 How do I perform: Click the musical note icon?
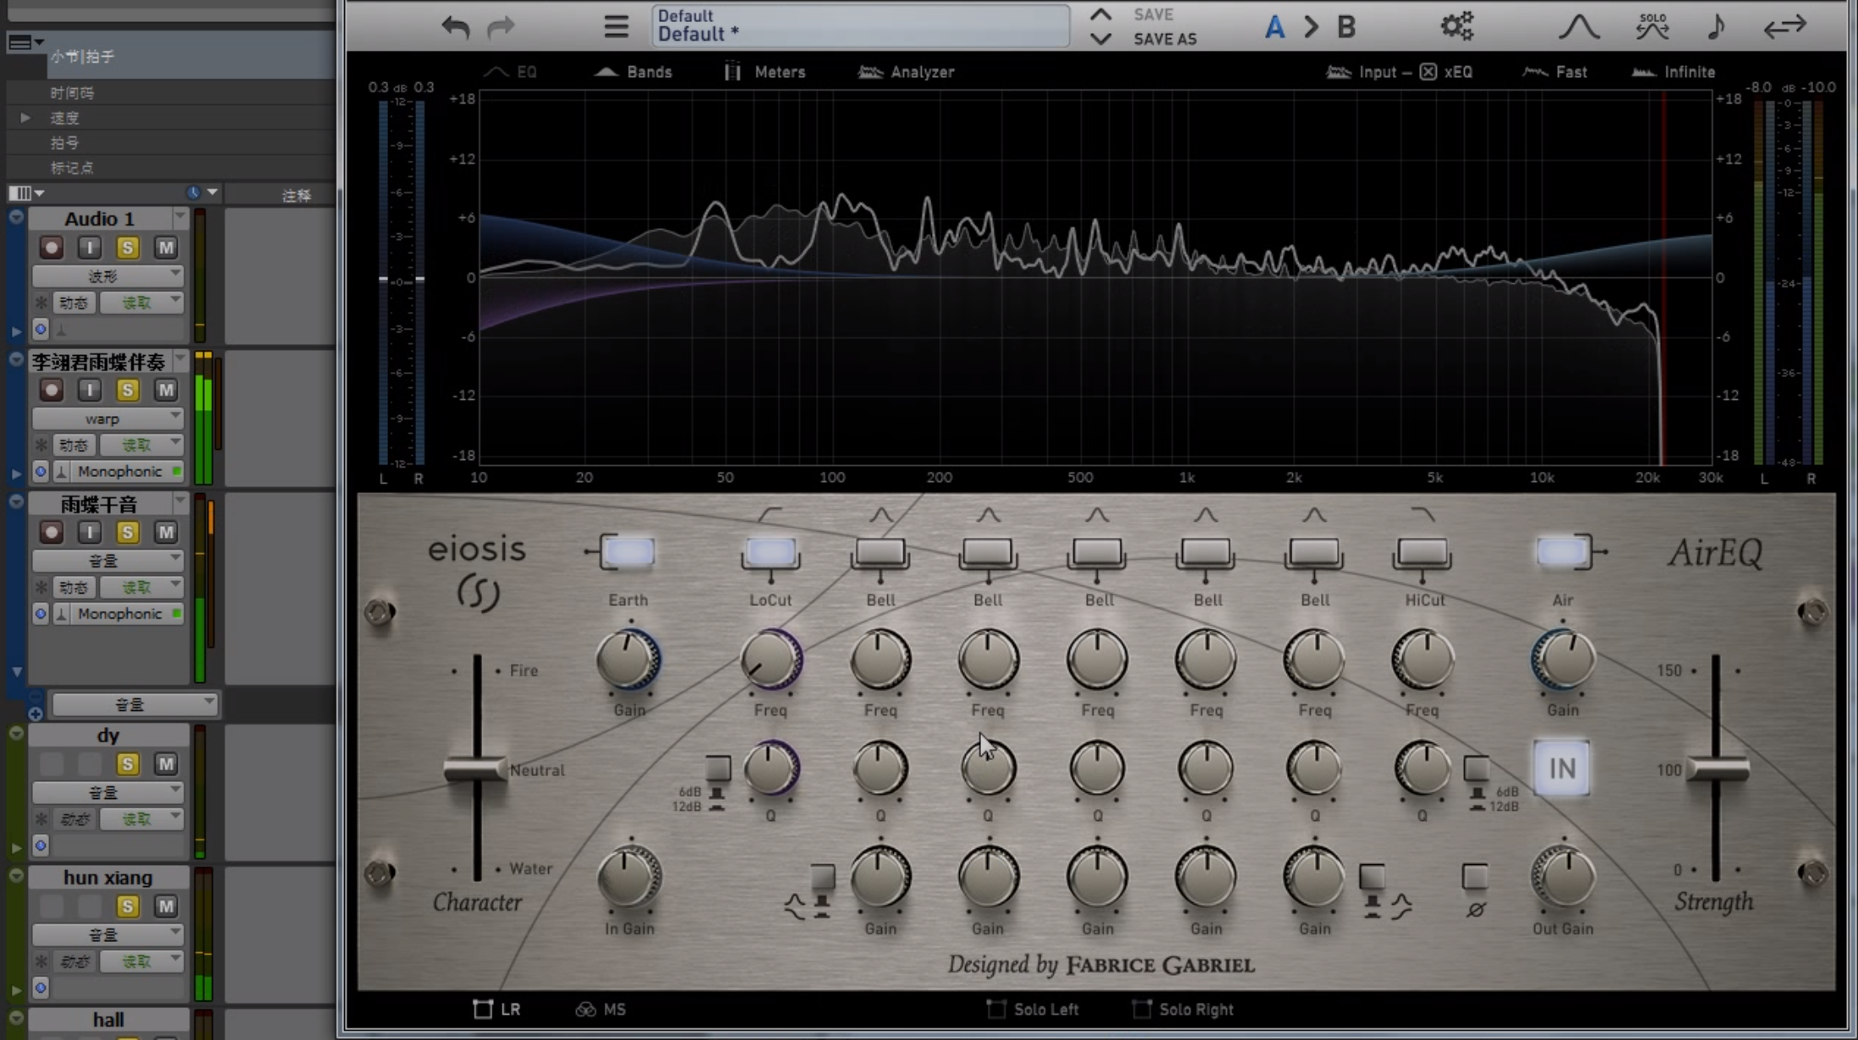(1715, 27)
